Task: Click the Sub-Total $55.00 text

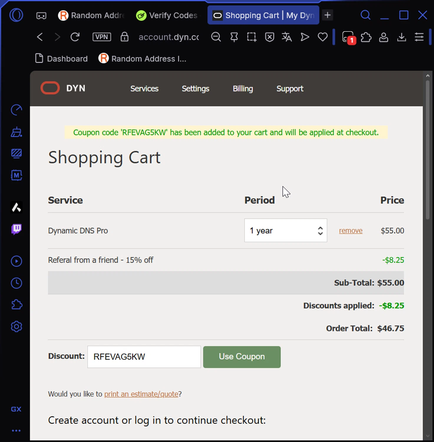Action: pyautogui.click(x=369, y=283)
